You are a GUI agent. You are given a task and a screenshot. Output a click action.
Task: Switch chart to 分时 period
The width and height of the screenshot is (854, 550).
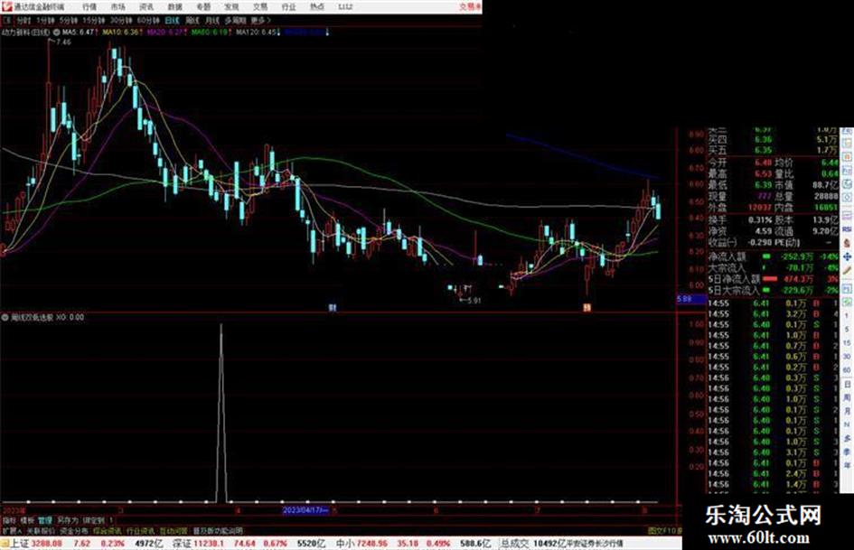pyautogui.click(x=23, y=21)
